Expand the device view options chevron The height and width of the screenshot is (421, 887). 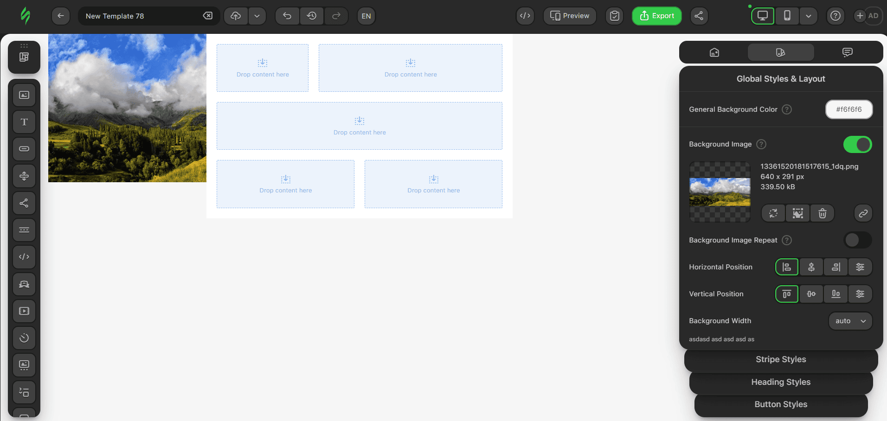(809, 16)
